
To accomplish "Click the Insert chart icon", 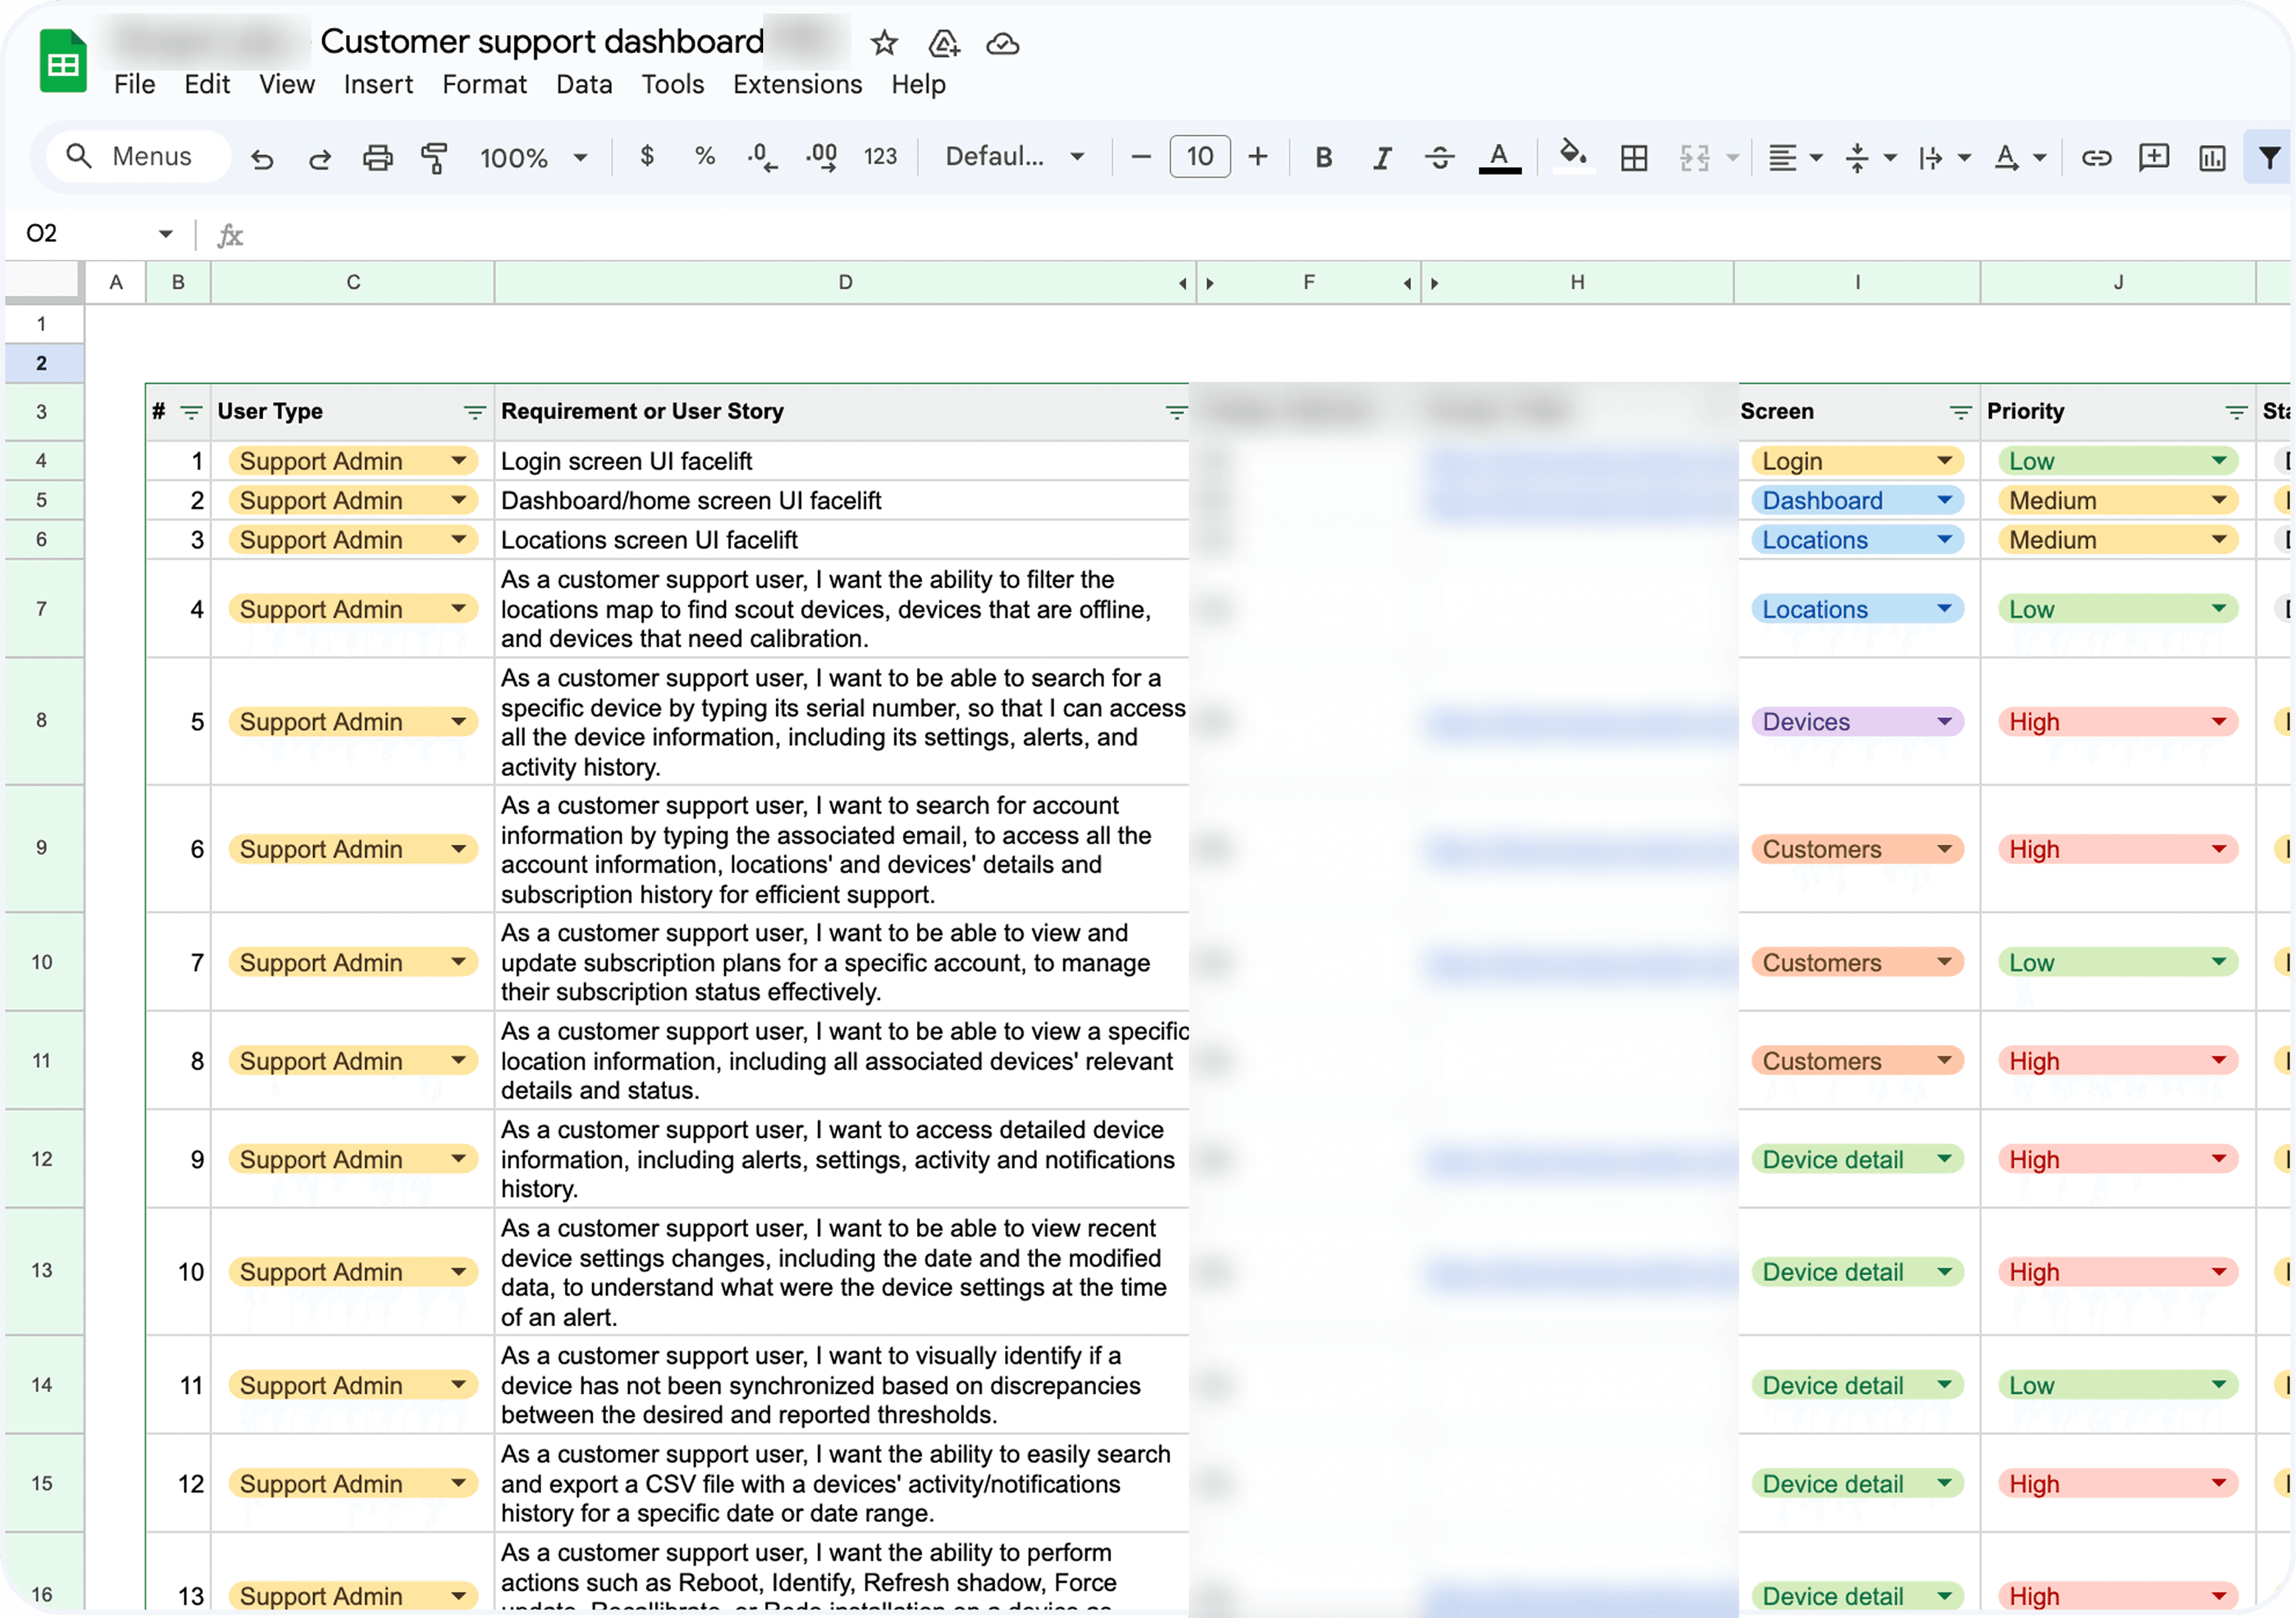I will click(2212, 157).
